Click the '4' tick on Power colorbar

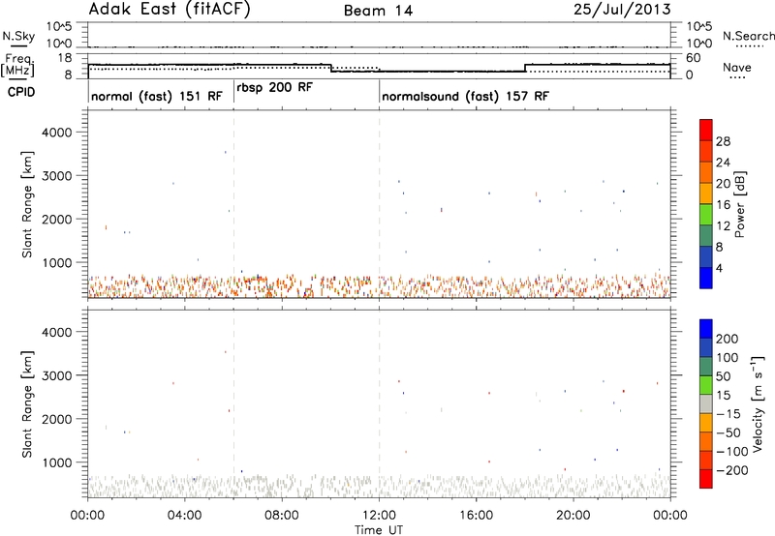719,268
